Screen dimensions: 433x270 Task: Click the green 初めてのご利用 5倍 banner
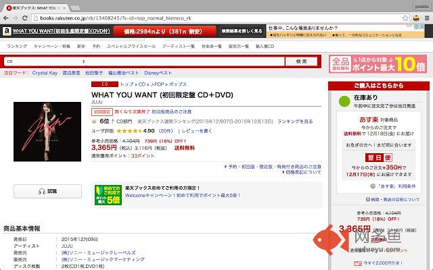coord(108,195)
